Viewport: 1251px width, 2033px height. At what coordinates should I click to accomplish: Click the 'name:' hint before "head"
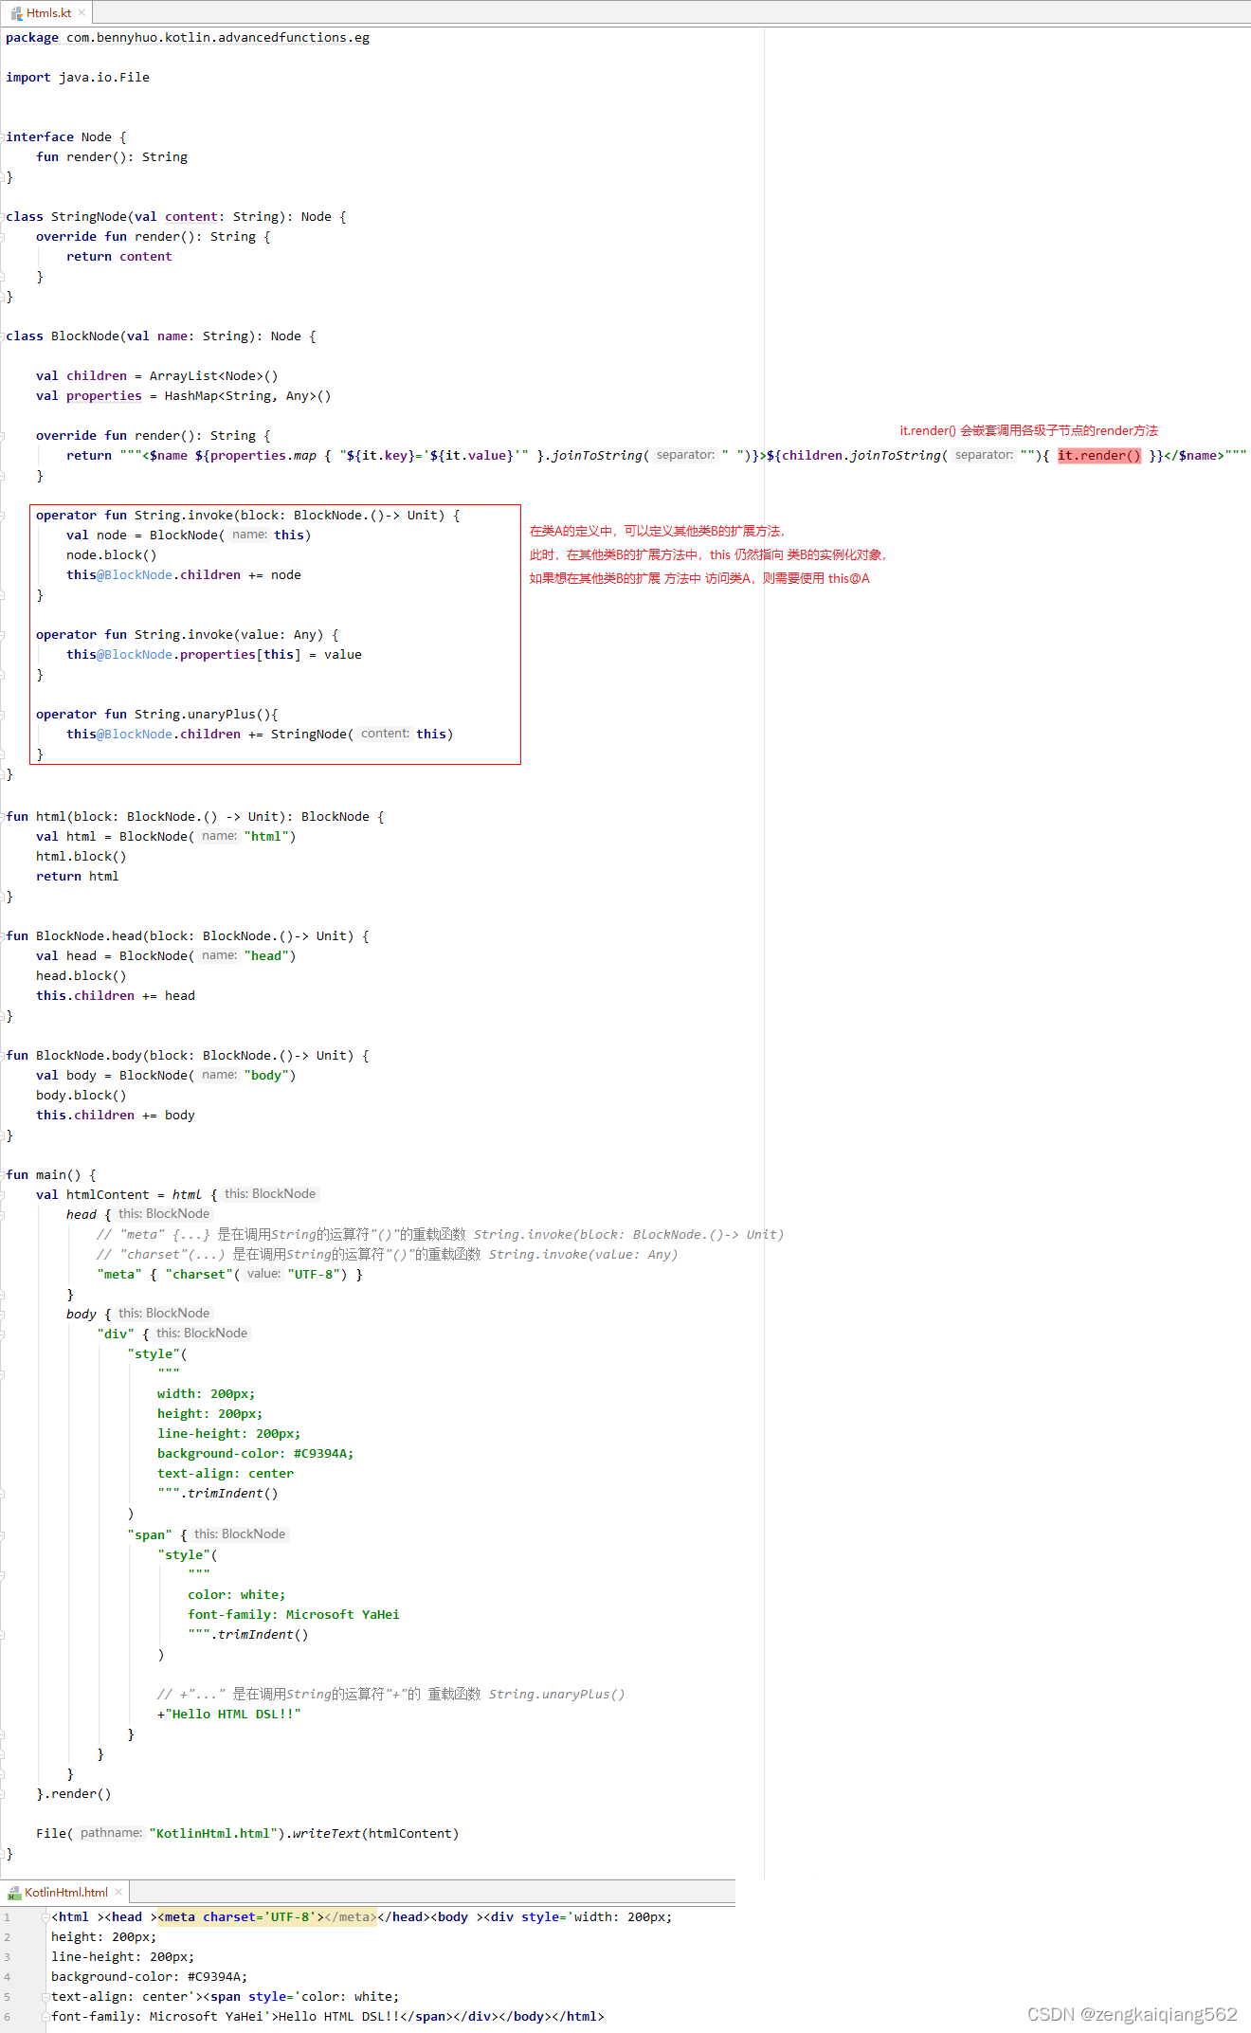coord(219,955)
